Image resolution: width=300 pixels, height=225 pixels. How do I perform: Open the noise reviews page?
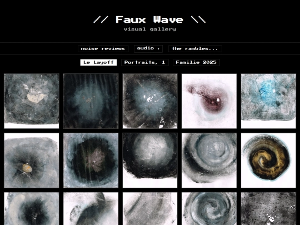coord(103,48)
